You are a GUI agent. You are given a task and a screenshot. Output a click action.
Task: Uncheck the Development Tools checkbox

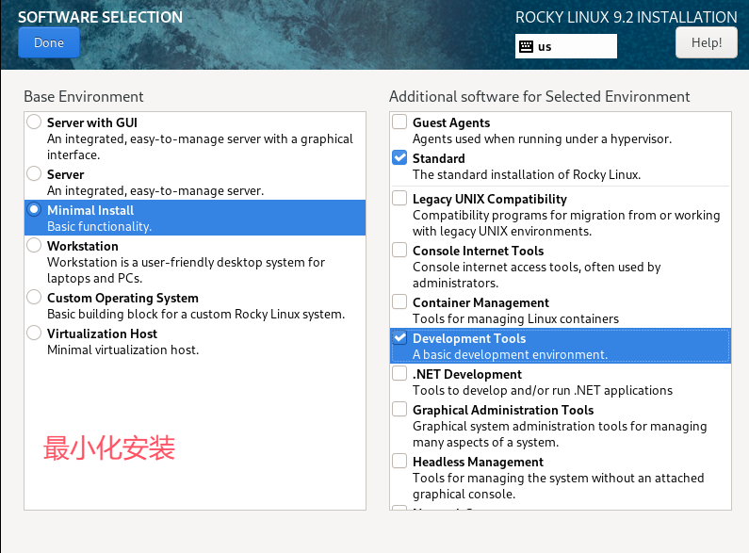click(399, 337)
